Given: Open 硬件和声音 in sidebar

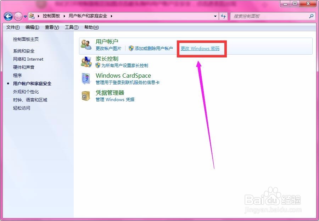Looking at the screenshot, I should (24, 67).
